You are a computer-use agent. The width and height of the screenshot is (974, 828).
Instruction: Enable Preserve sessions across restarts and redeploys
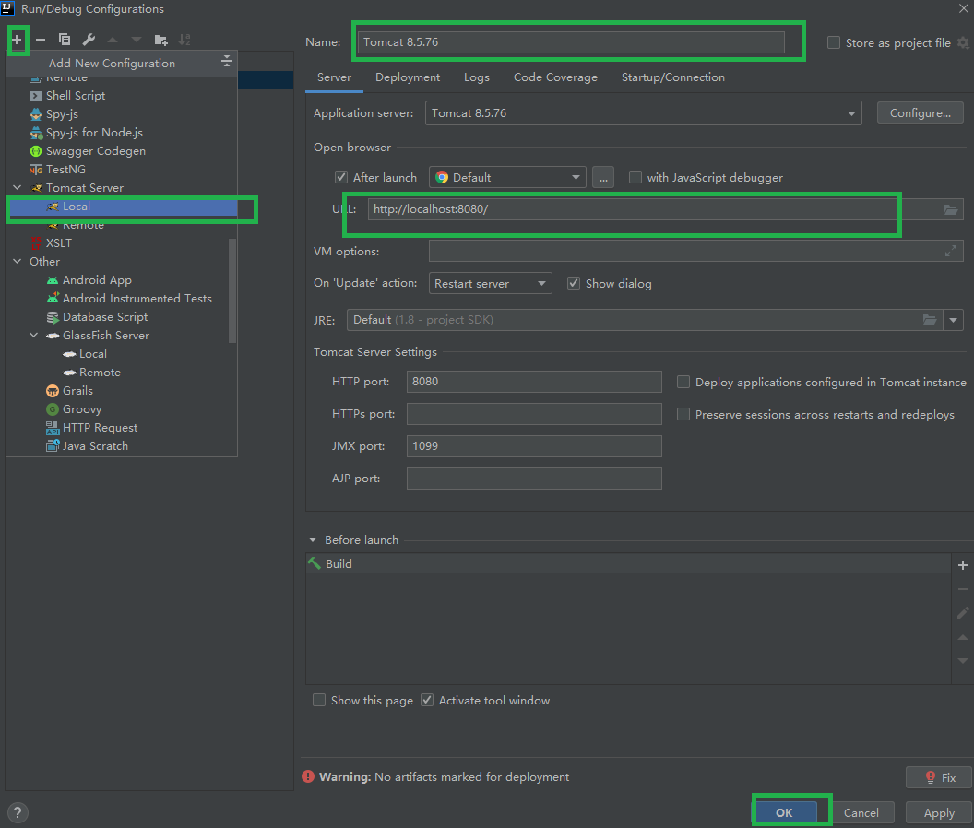683,414
